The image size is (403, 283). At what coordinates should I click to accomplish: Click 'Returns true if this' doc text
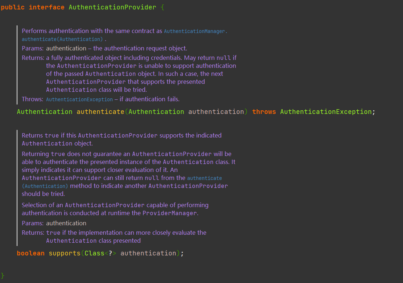(x=49, y=136)
